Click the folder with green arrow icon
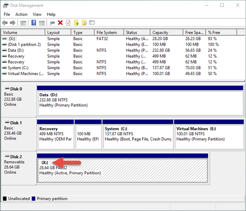The width and height of the screenshot is (246, 211). pyautogui.click(x=76, y=23)
